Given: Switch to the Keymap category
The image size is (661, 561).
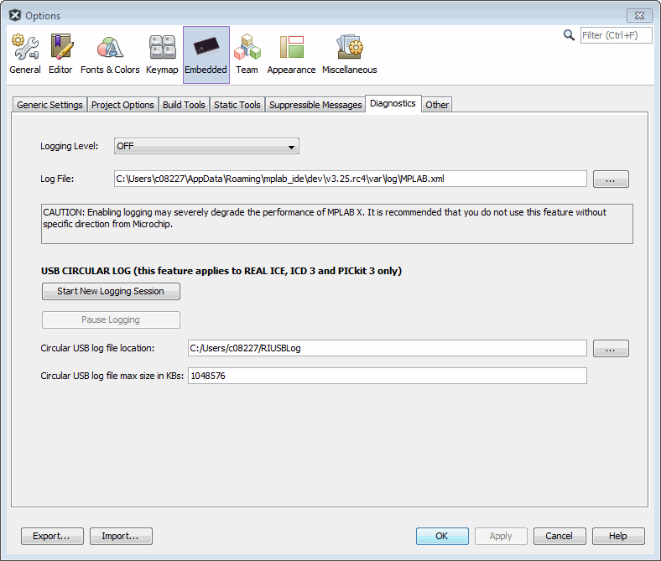Looking at the screenshot, I should [x=162, y=55].
